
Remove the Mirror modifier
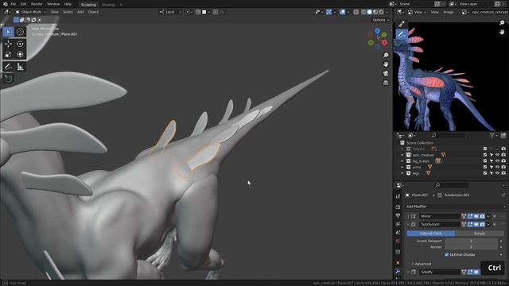click(495, 216)
